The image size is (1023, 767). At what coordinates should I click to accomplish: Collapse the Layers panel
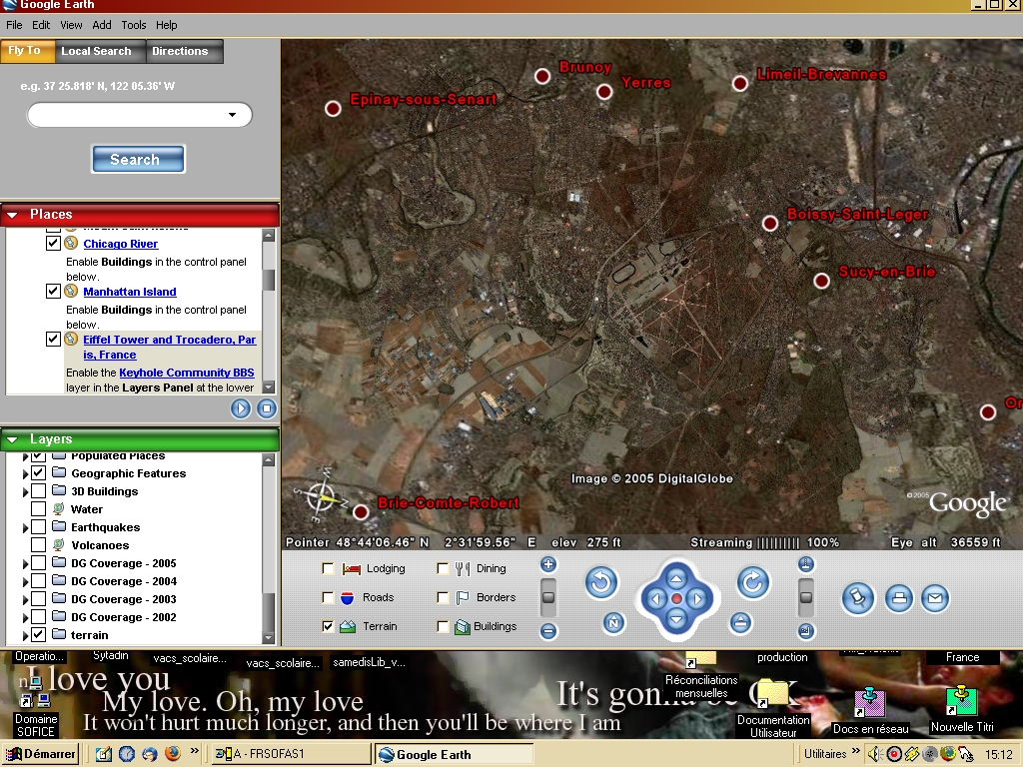pyautogui.click(x=12, y=439)
